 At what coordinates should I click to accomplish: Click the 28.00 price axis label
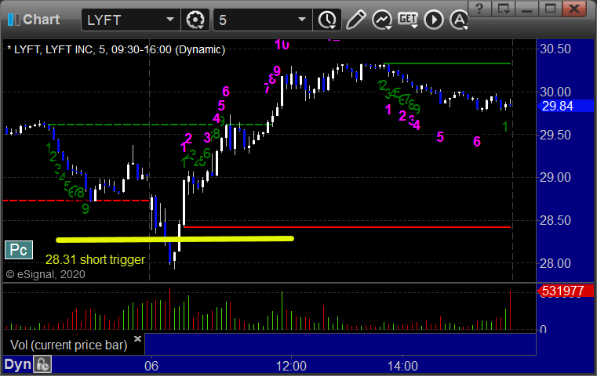(555, 263)
